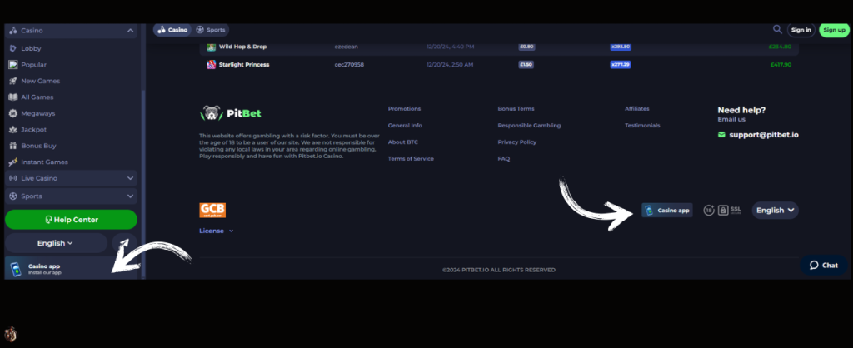This screenshot has height=348, width=853.
Task: Expand the License dropdown
Action: click(217, 231)
